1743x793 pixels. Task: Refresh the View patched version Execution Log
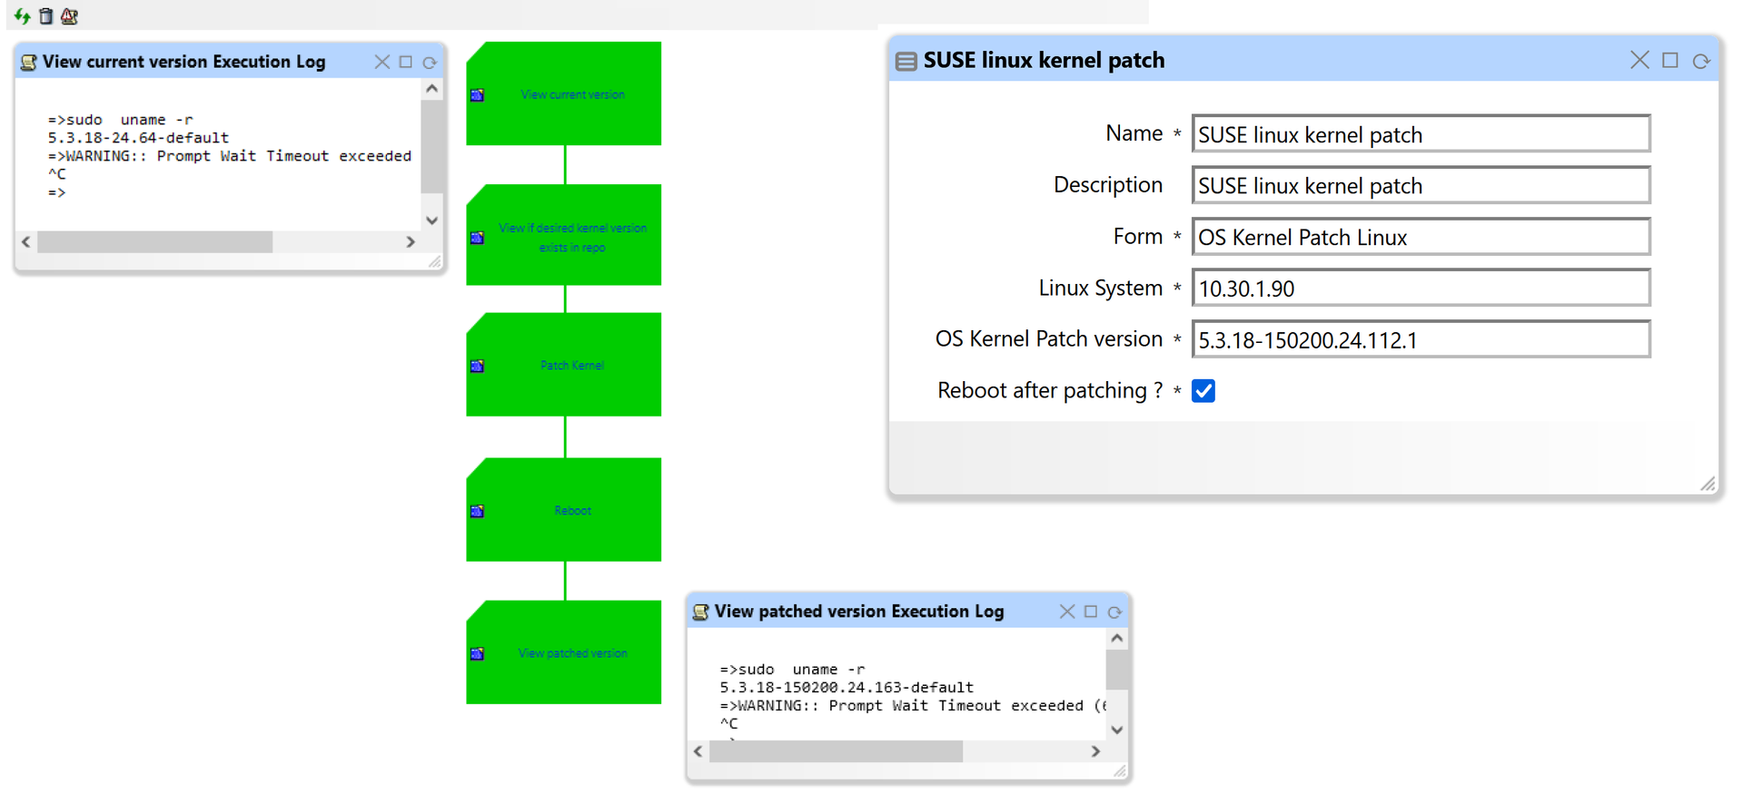1114,612
